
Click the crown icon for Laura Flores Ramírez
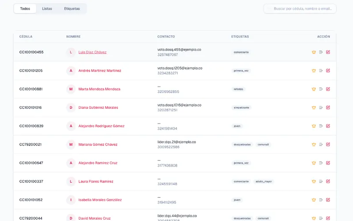(314, 181)
